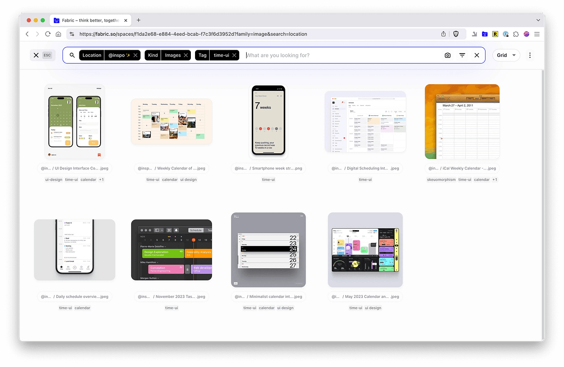Screen dimensions: 564x367
Task: Click the browser forward arrow
Action: tap(38, 34)
